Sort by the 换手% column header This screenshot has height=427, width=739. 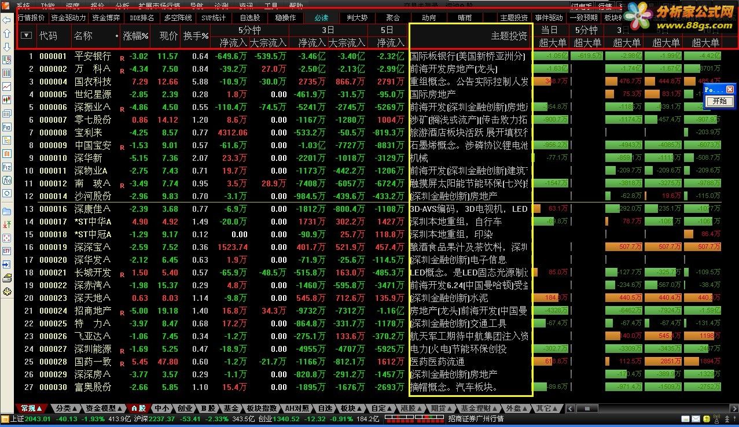pyautogui.click(x=196, y=35)
